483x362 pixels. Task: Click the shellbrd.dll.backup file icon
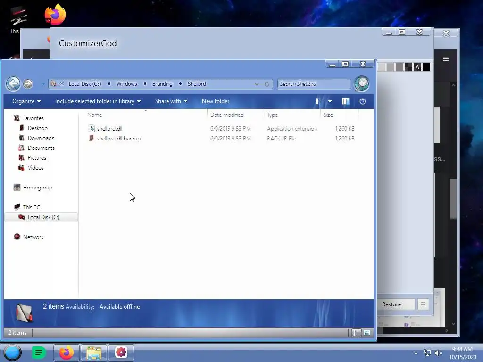click(x=92, y=138)
